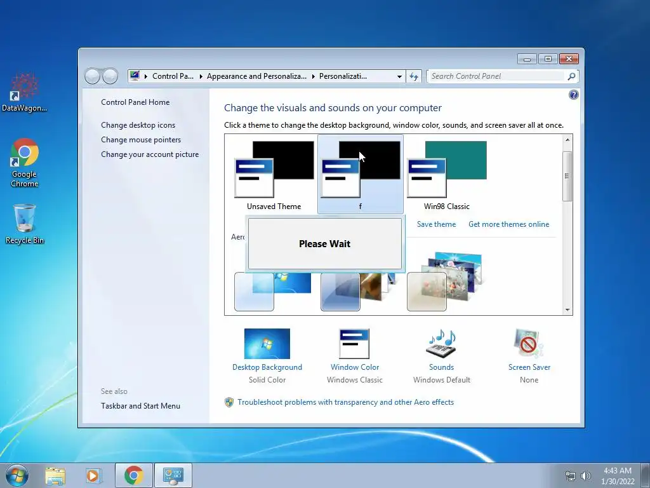The width and height of the screenshot is (650, 488).
Task: Click the Save theme link
Action: (x=436, y=224)
